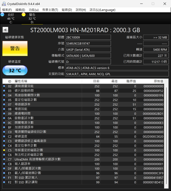Click the 屬性名稱 column header
The width and height of the screenshot is (171, 191).
click(x=48, y=81)
